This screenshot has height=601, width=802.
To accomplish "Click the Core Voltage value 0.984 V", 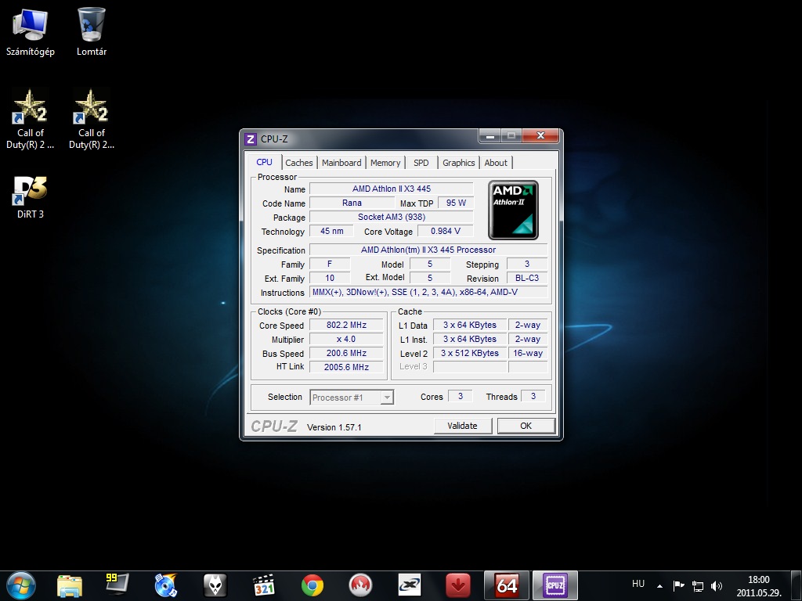I will (x=446, y=231).
